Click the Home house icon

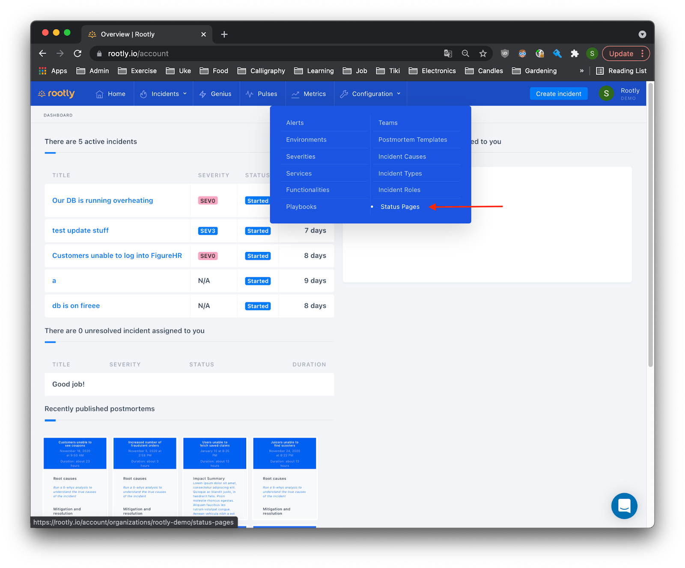coord(99,94)
